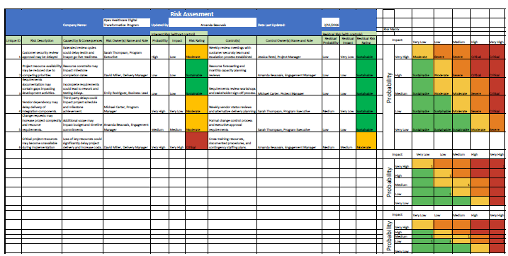Click 'Resource constraits may impact milestone' cell
Screen dimensions: 508x256
click(x=82, y=68)
